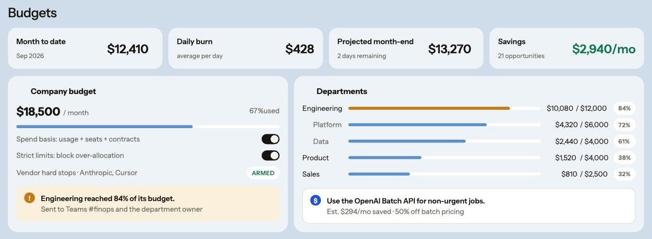Click the Est. $294/mo saved text
652x239 pixels.
coord(359,212)
